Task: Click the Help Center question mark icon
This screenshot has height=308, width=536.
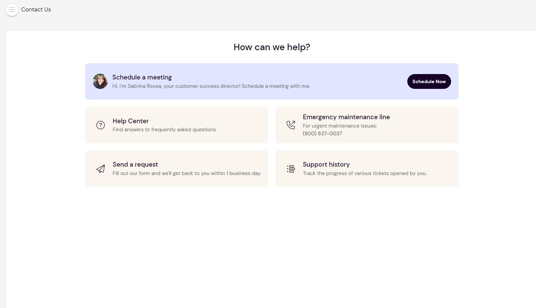Action: tap(100, 125)
